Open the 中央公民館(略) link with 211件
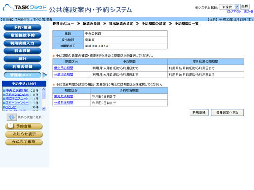This screenshot has height=190, width=254. click(x=17, y=90)
